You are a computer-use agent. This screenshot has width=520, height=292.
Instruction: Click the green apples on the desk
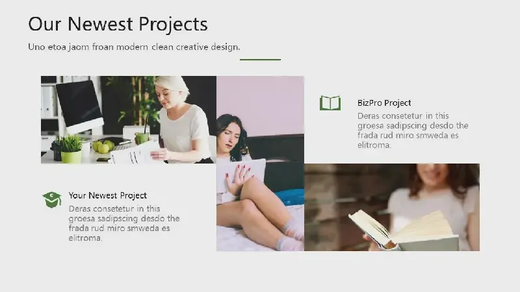click(103, 147)
